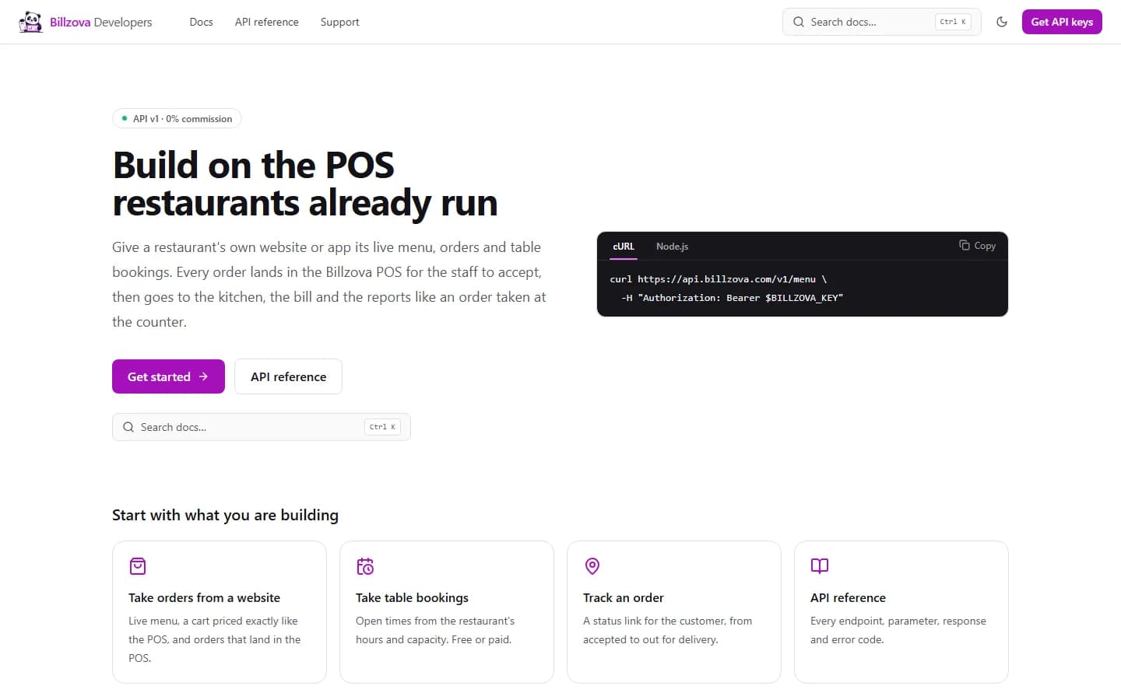The width and height of the screenshot is (1121, 700).
Task: Click the Ctrl K hint in hero search
Action: [x=382, y=427]
